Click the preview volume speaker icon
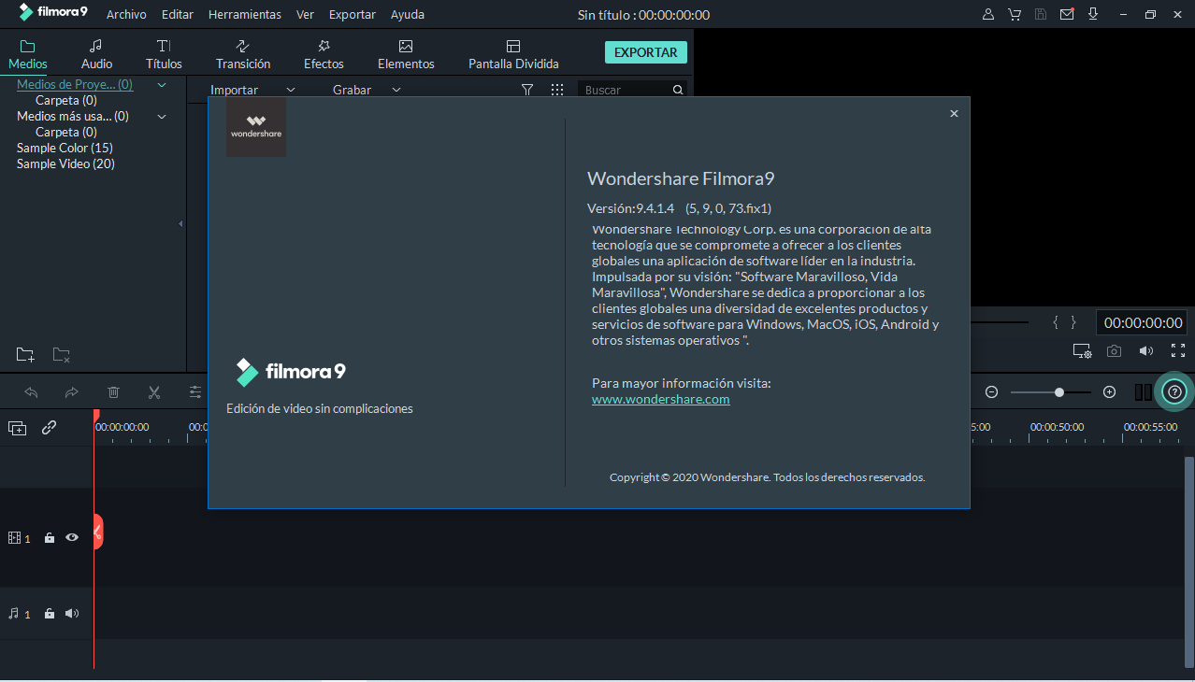Screen dimensions: 1195x682 point(1145,351)
